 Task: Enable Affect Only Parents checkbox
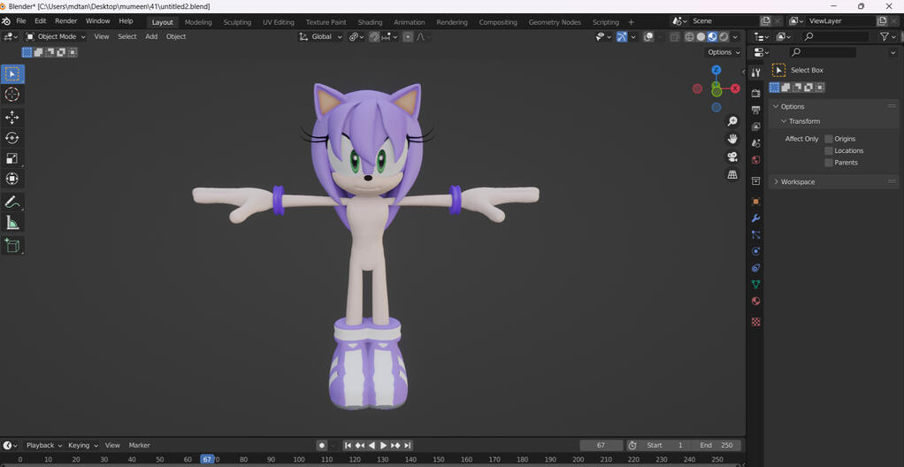[x=829, y=163]
